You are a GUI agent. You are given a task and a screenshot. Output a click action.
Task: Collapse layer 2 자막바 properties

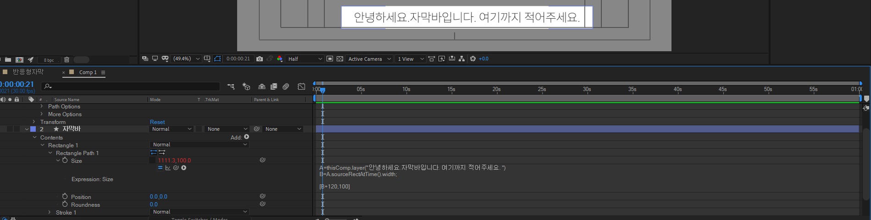(x=27, y=129)
